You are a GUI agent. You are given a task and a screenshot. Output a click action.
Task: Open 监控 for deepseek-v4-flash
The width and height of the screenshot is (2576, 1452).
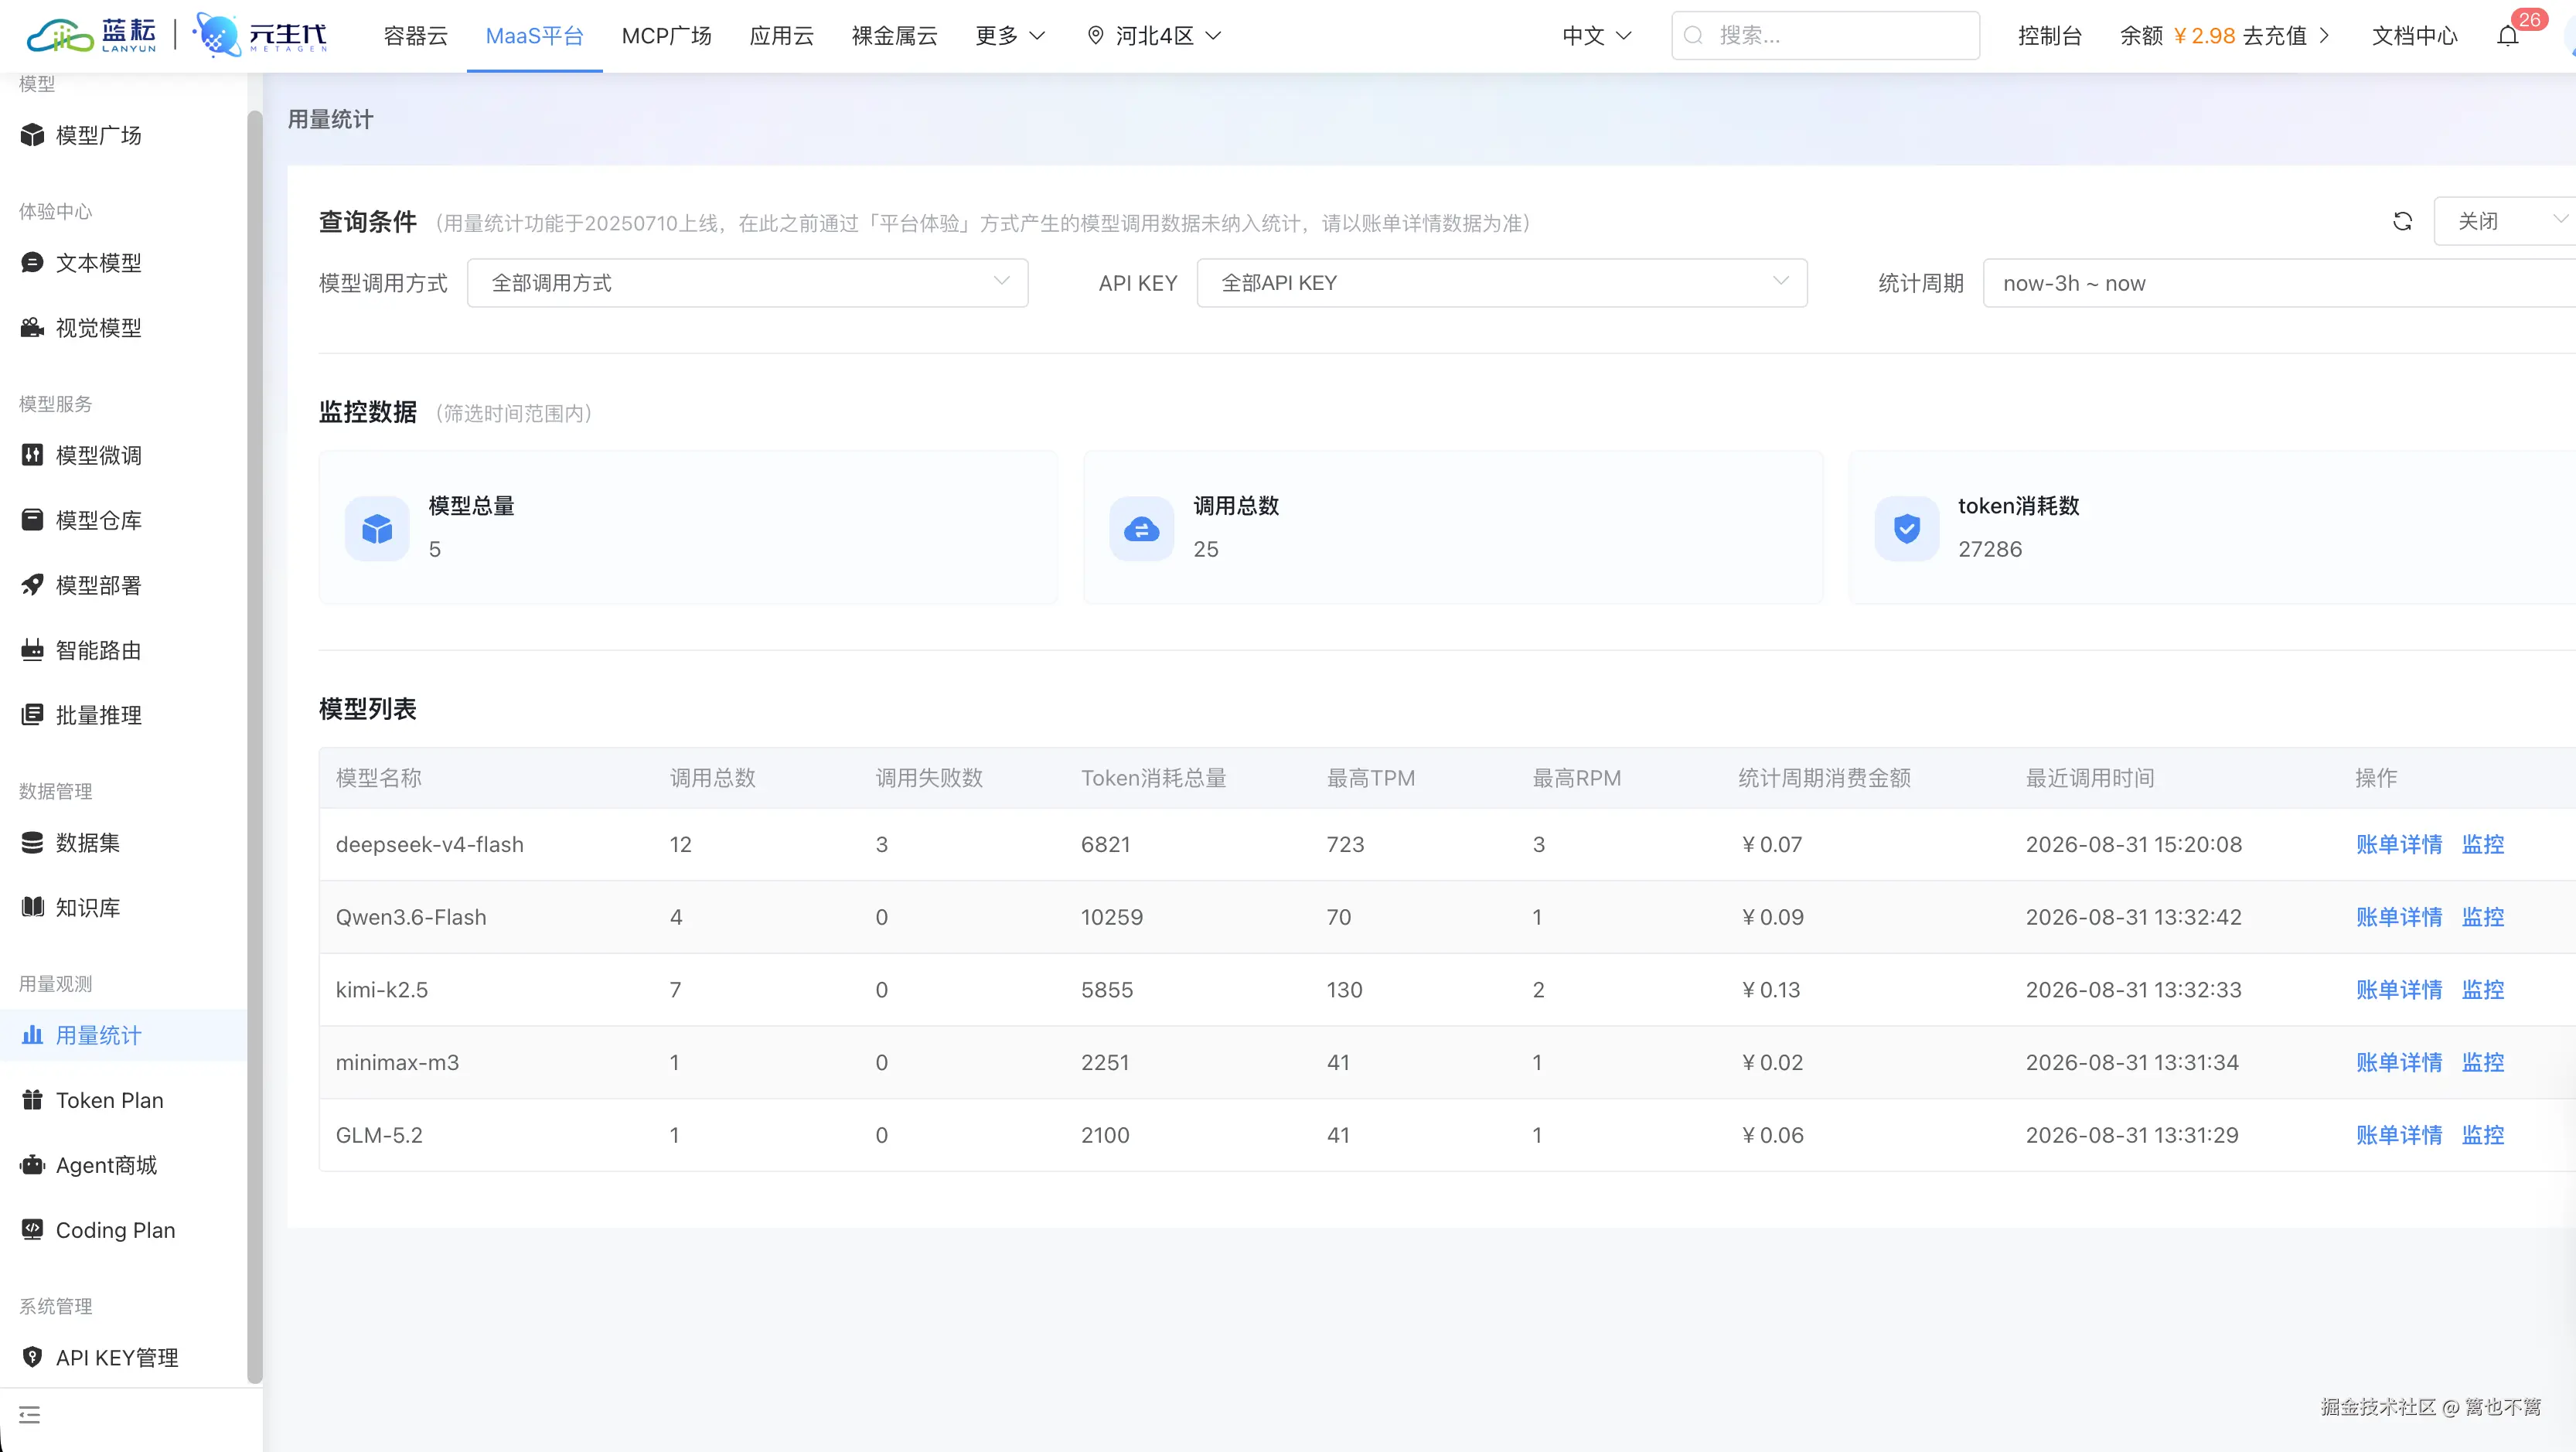click(x=2483, y=844)
